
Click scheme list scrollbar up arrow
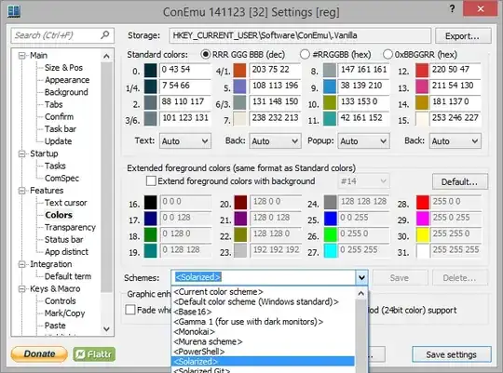[361, 293]
